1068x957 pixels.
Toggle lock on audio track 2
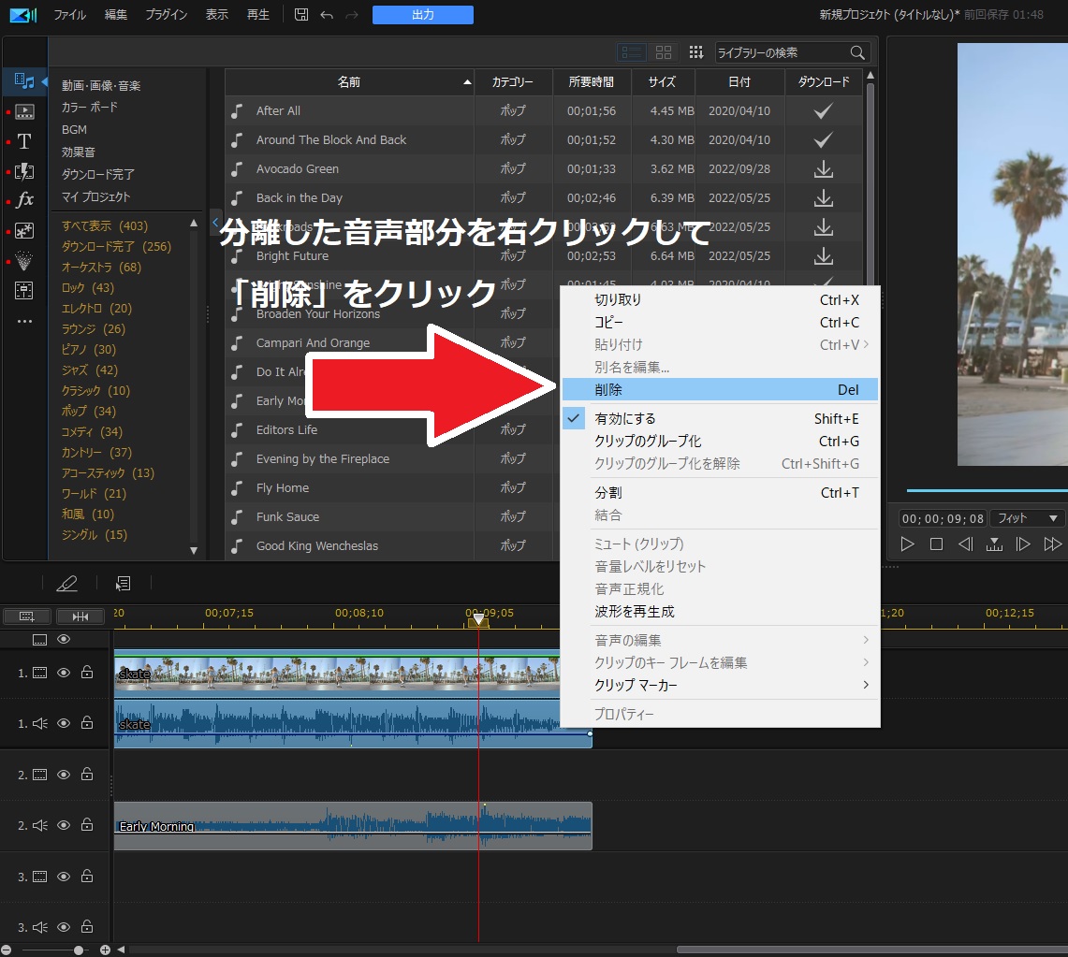pyautogui.click(x=87, y=826)
